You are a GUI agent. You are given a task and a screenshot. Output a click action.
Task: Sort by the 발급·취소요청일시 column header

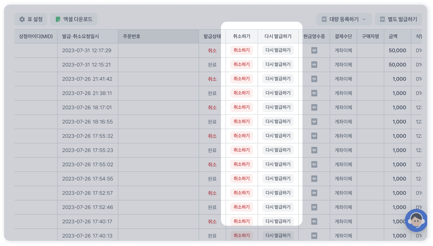tap(81, 36)
